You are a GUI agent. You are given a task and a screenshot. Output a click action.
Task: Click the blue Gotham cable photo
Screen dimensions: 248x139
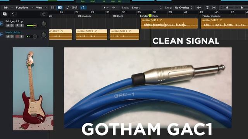[x=148, y=88]
